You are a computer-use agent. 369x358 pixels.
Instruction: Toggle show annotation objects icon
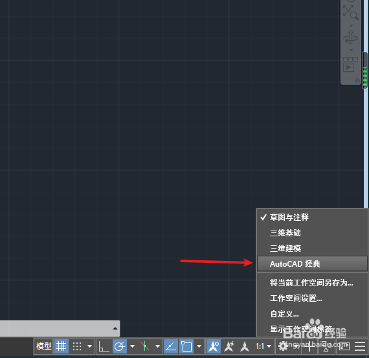[214, 346]
